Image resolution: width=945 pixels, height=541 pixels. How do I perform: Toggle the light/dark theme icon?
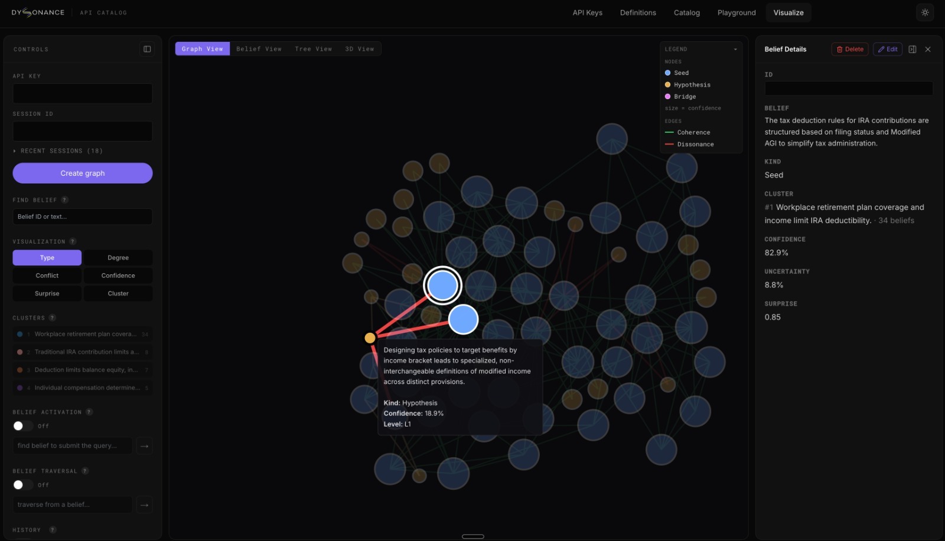click(925, 12)
